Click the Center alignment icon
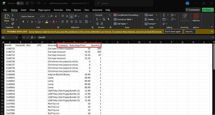The height and width of the screenshot is (115, 215). pos(67,21)
